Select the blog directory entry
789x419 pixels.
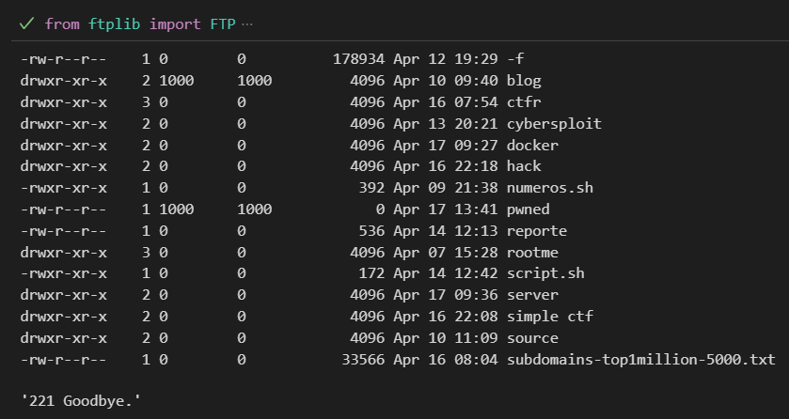[524, 81]
